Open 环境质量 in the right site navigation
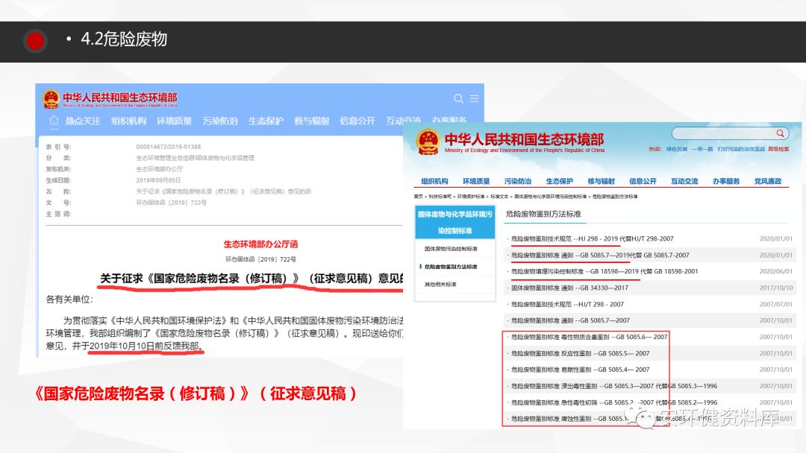The width and height of the screenshot is (806, 453). (x=476, y=181)
